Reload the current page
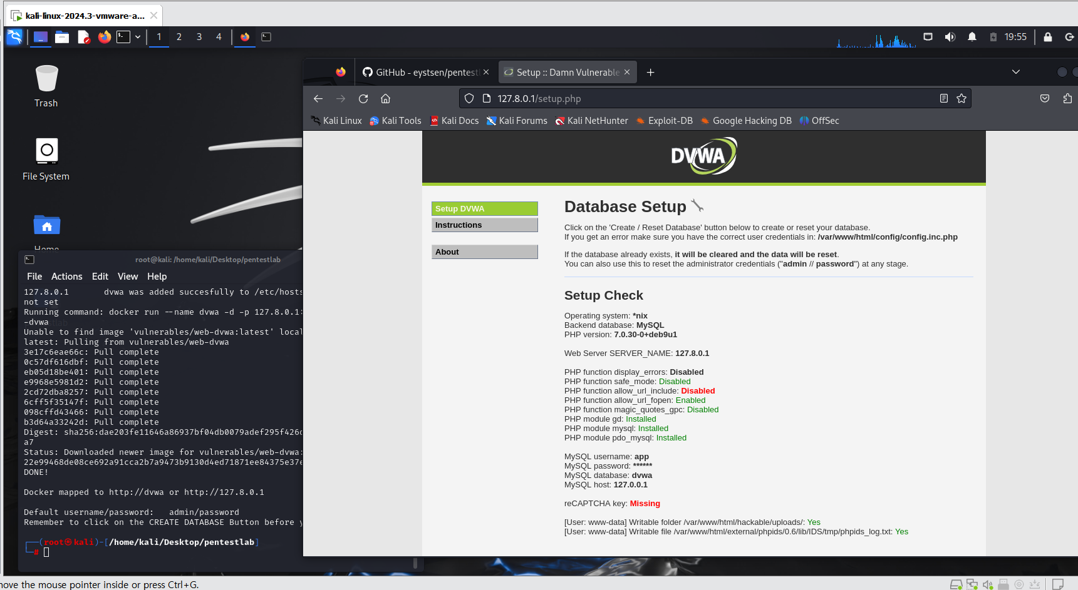Screen dimensions: 1078x590 [x=363, y=99]
